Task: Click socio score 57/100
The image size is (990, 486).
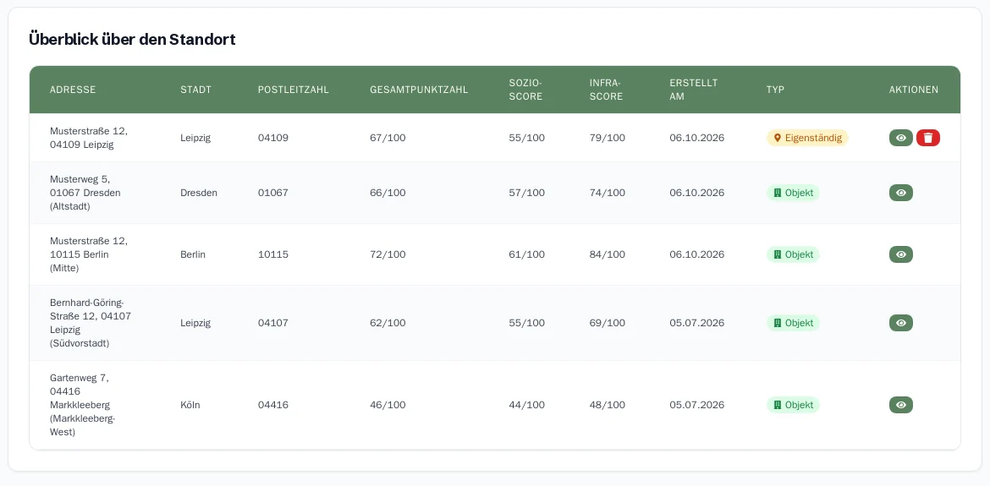Action: tap(526, 193)
